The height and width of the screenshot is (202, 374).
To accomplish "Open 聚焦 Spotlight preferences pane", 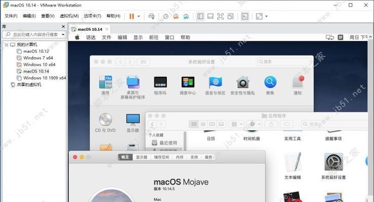I will point(270,85).
